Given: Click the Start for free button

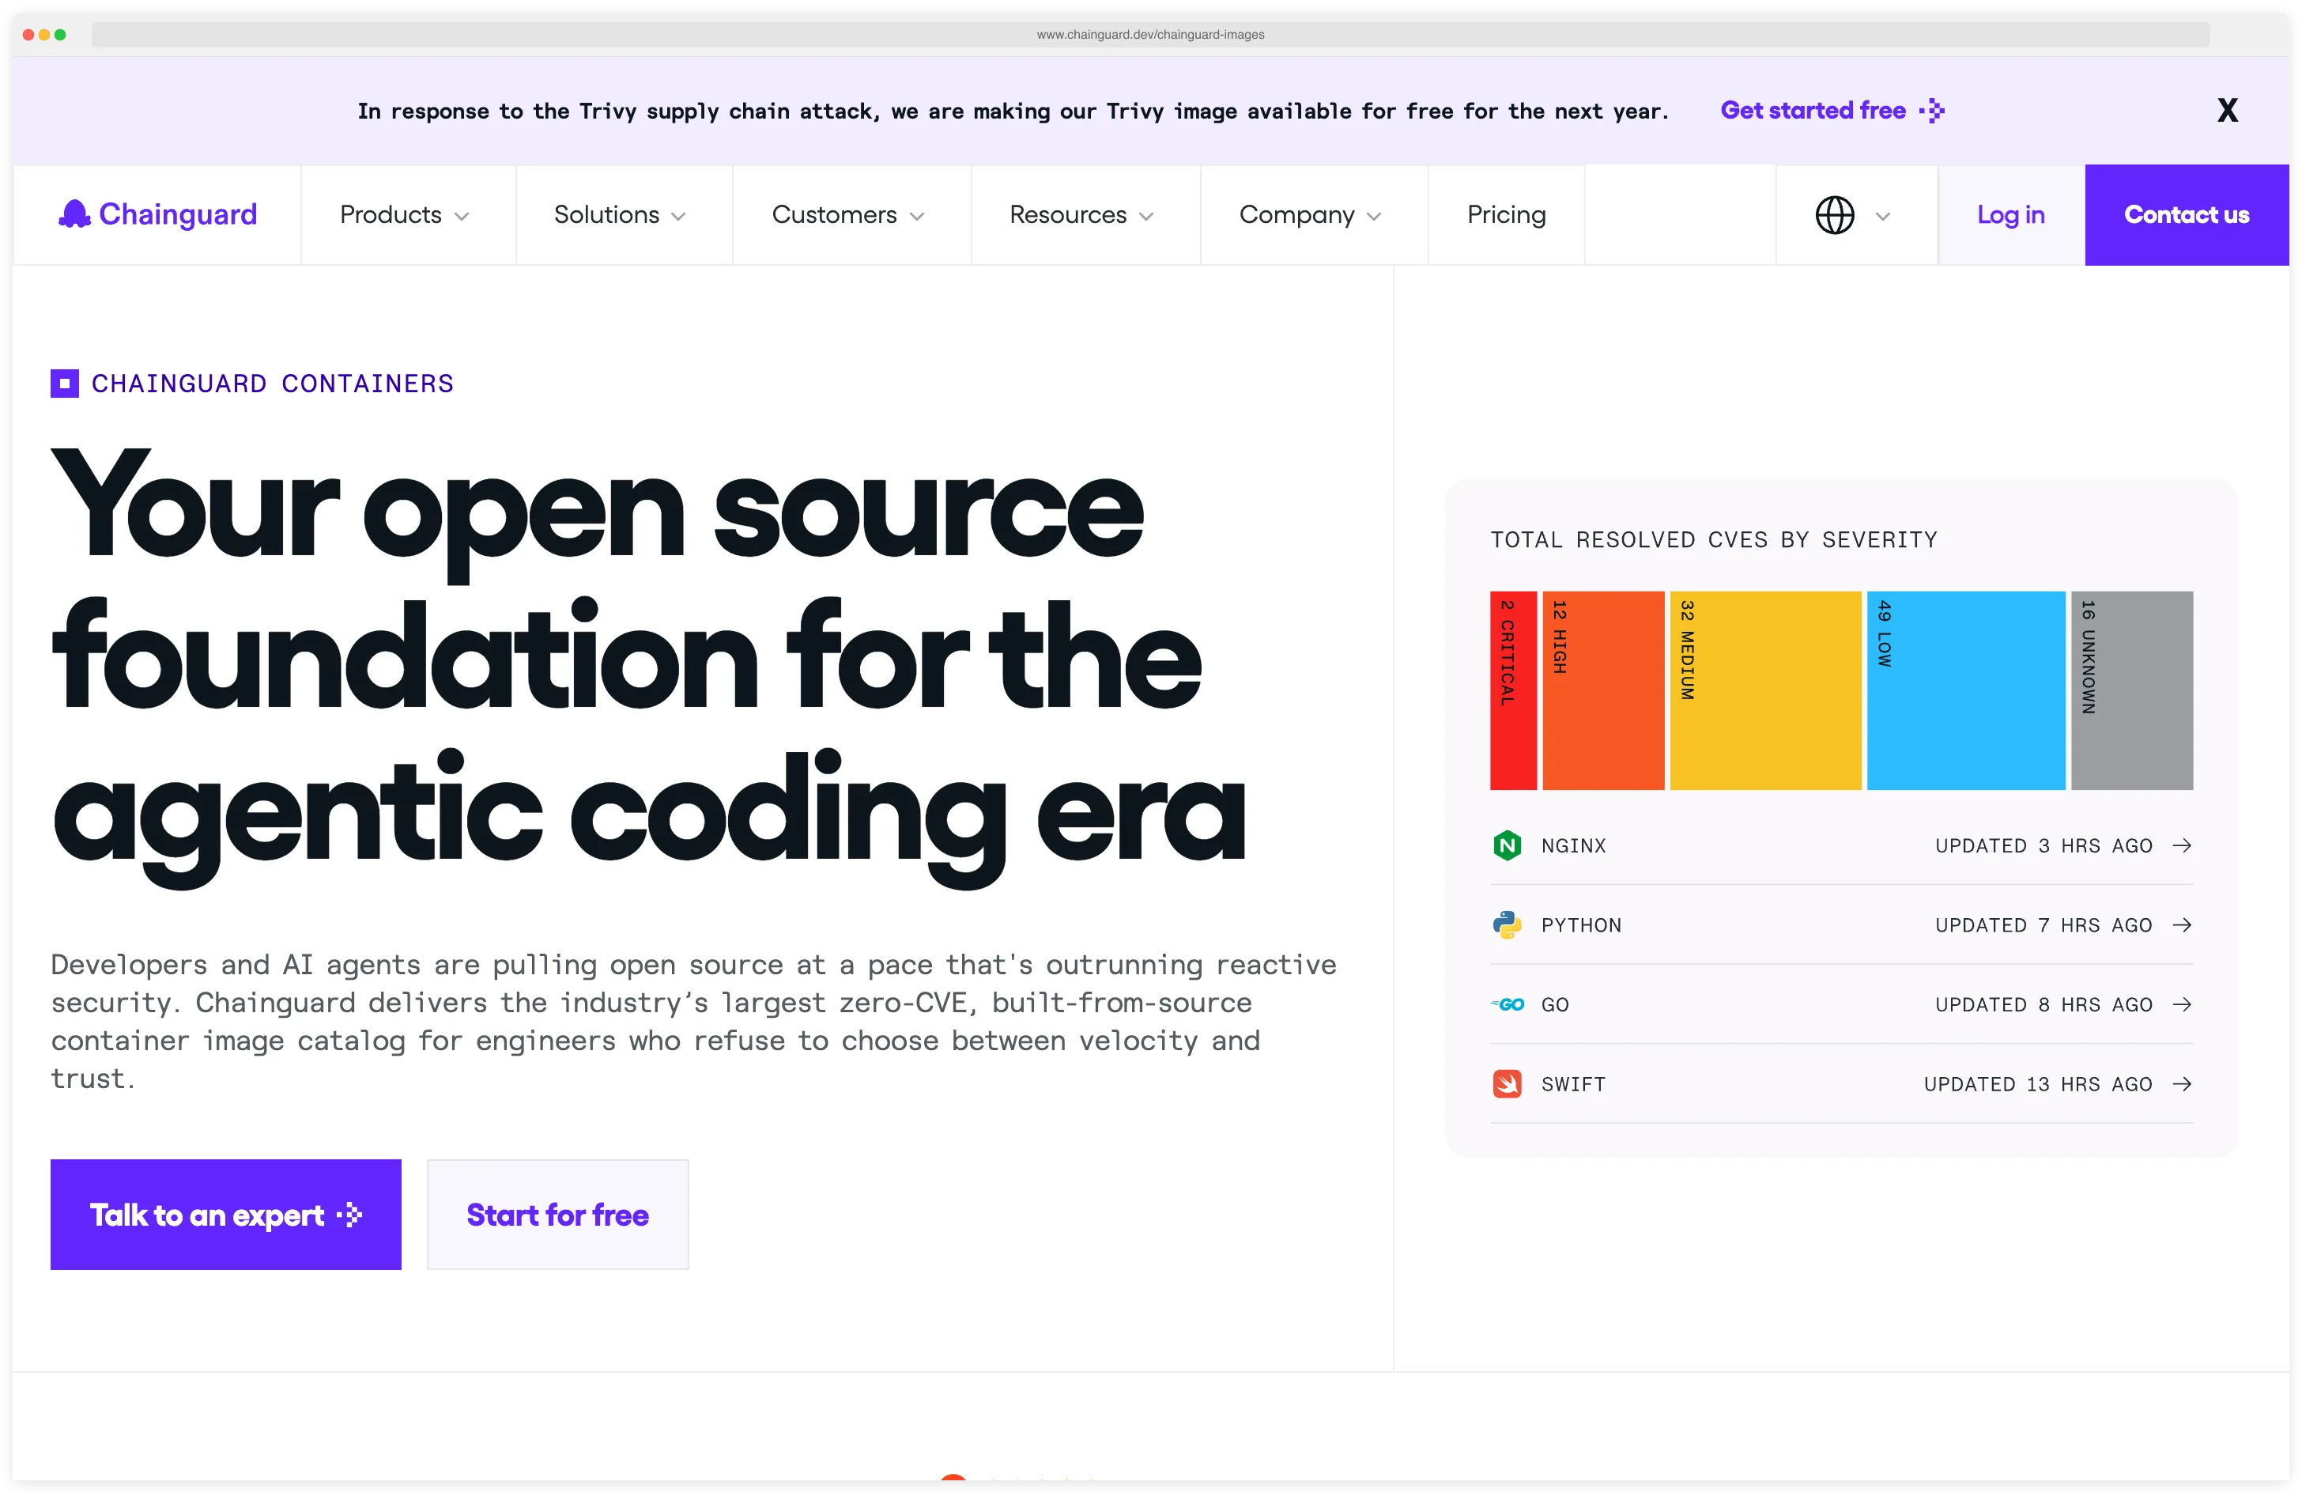Looking at the screenshot, I should 557,1215.
